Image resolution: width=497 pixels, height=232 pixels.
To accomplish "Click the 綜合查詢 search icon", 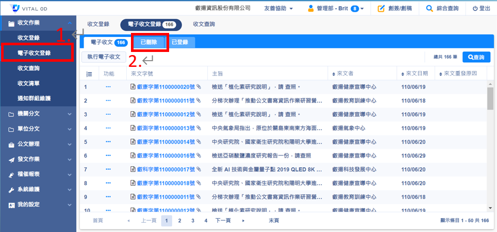I will point(429,9).
